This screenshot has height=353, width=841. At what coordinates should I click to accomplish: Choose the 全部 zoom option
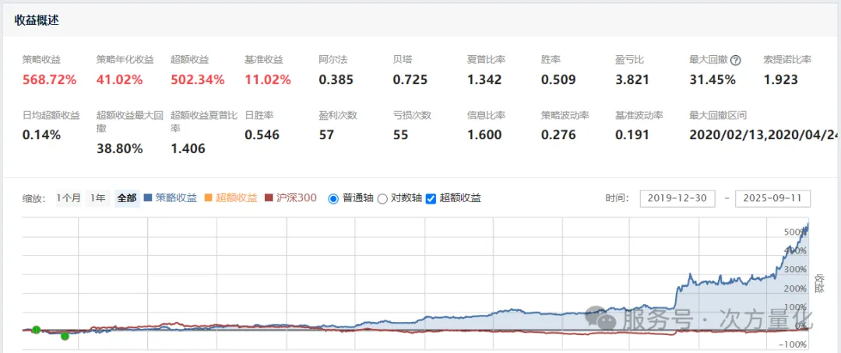tap(127, 198)
